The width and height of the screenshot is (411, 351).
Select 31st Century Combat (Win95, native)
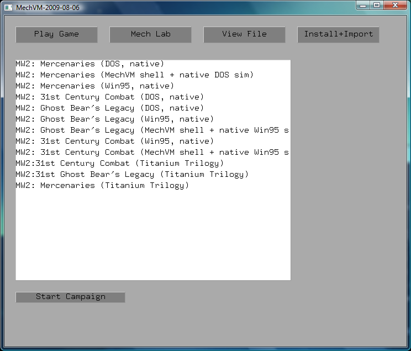pyautogui.click(x=114, y=142)
